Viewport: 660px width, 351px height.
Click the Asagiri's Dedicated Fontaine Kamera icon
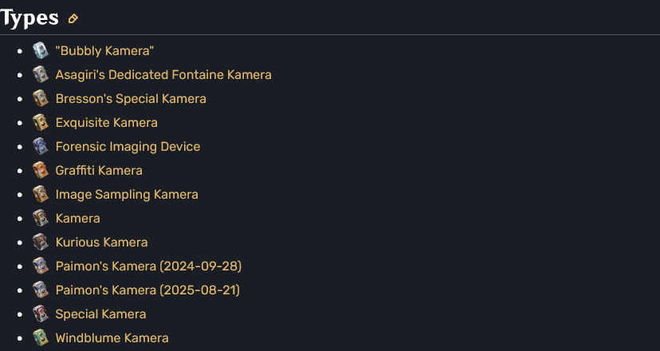41,74
